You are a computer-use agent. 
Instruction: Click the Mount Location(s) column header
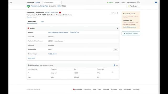[33, 69]
